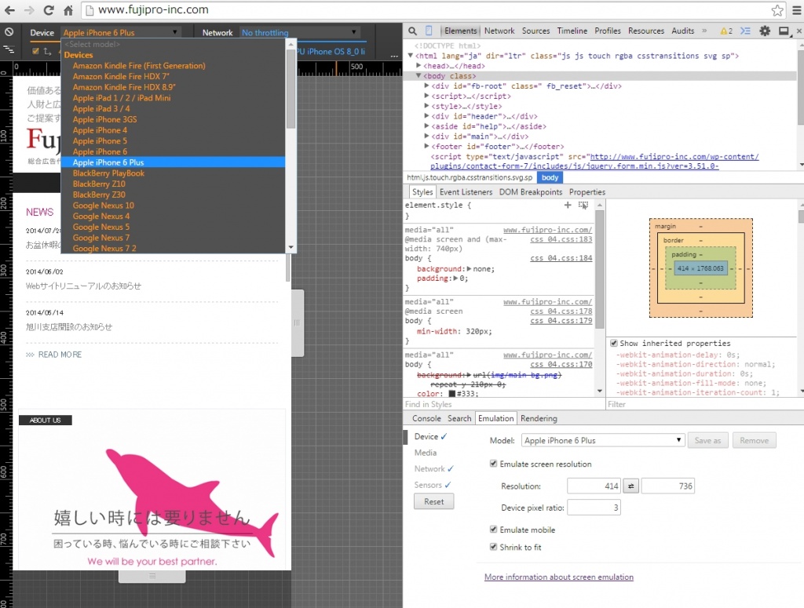
Task: Click the browser back arrow
Action: (9, 9)
